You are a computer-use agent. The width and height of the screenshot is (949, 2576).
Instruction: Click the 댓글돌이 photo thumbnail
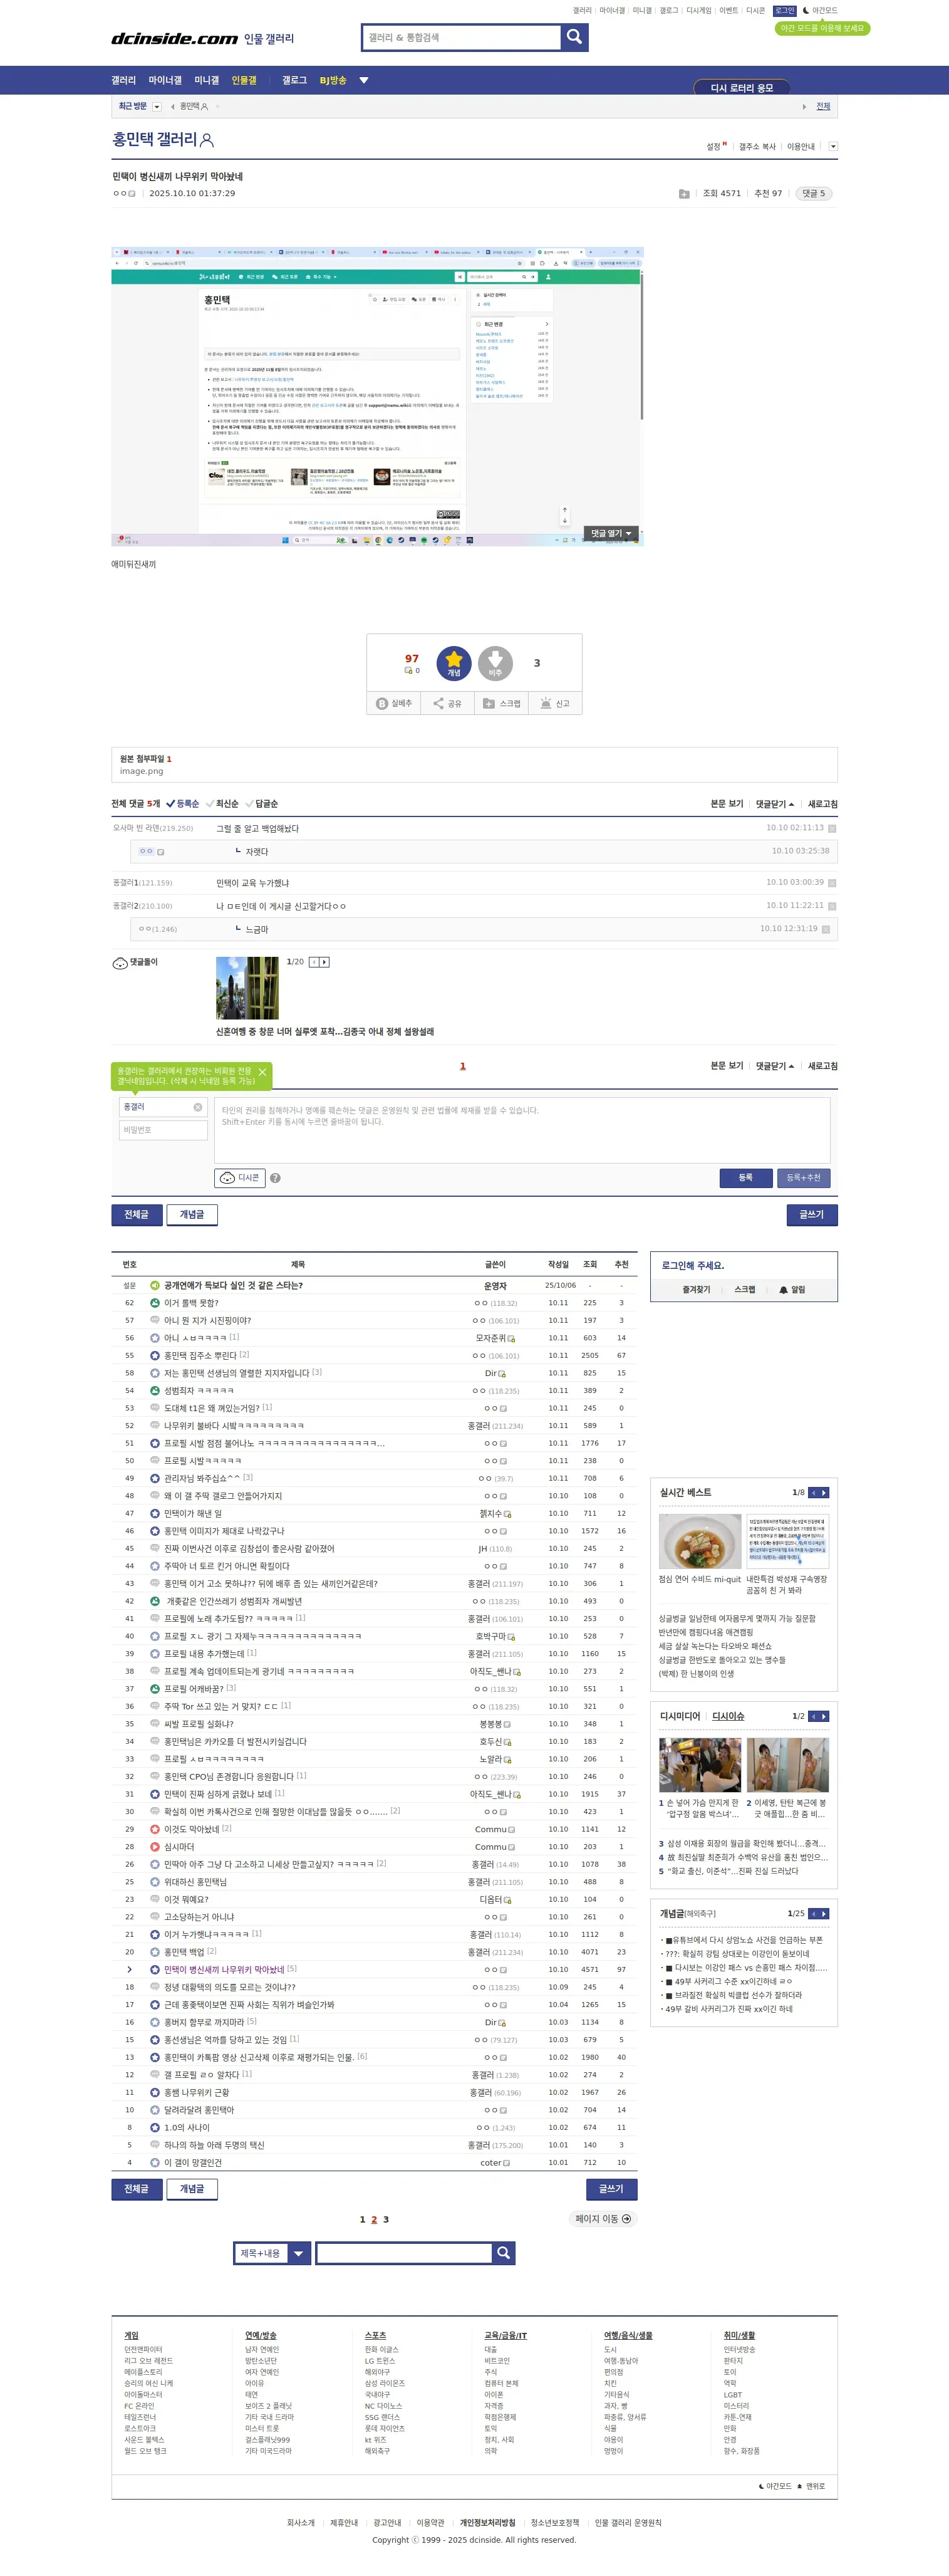pos(247,988)
